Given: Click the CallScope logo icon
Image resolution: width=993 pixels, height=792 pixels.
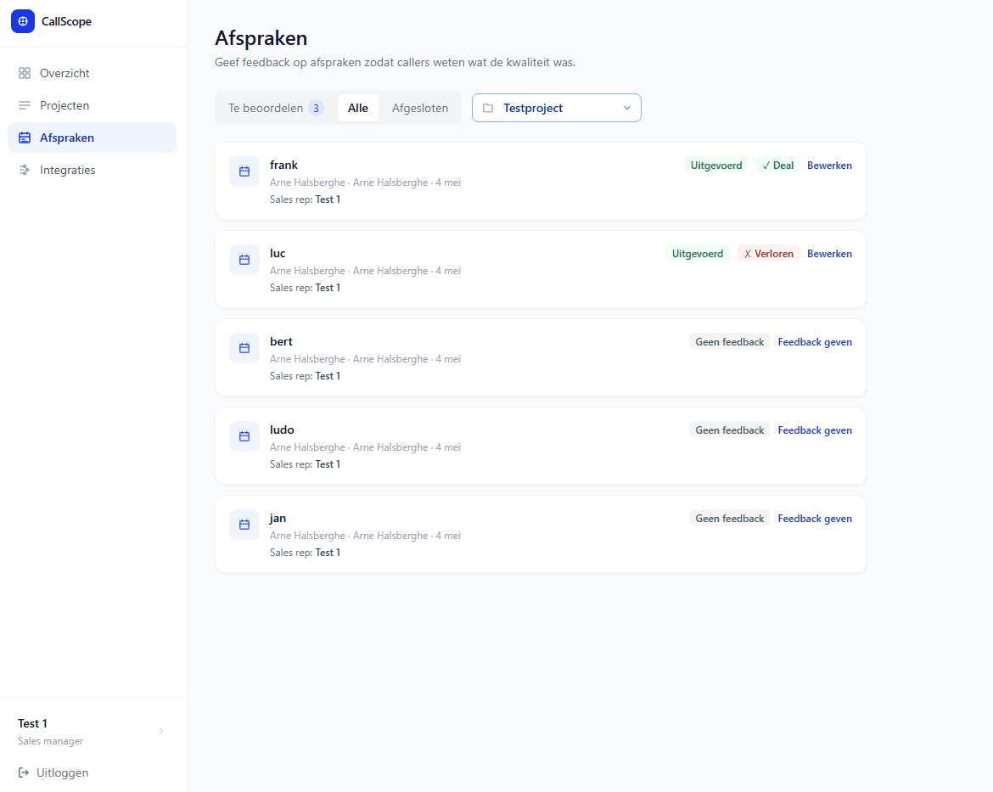Looking at the screenshot, I should click(23, 21).
